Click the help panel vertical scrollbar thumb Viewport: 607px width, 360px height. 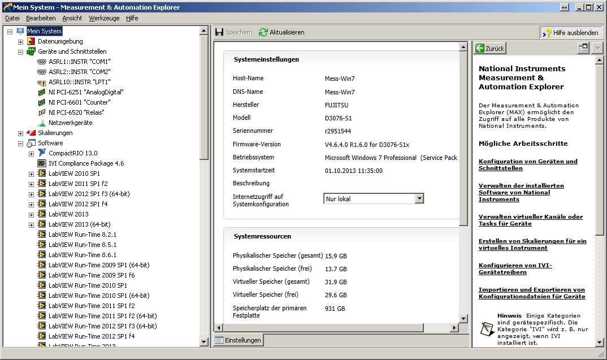click(599, 149)
